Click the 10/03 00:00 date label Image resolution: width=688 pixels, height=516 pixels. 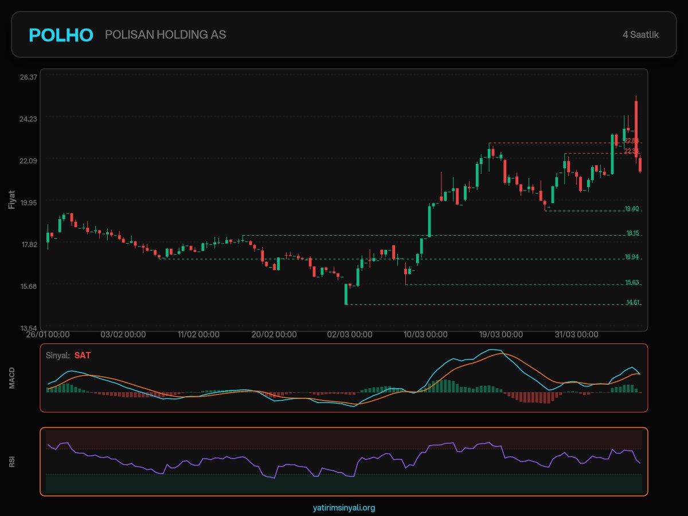(x=425, y=334)
